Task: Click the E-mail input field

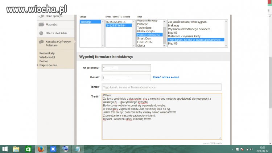Action: coord(126,77)
